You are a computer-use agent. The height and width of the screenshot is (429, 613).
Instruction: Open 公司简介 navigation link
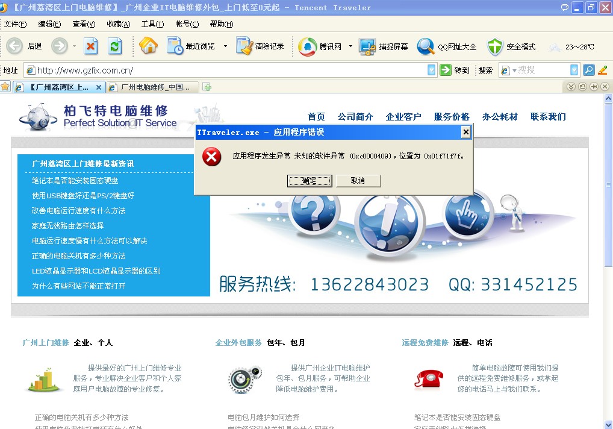click(355, 116)
